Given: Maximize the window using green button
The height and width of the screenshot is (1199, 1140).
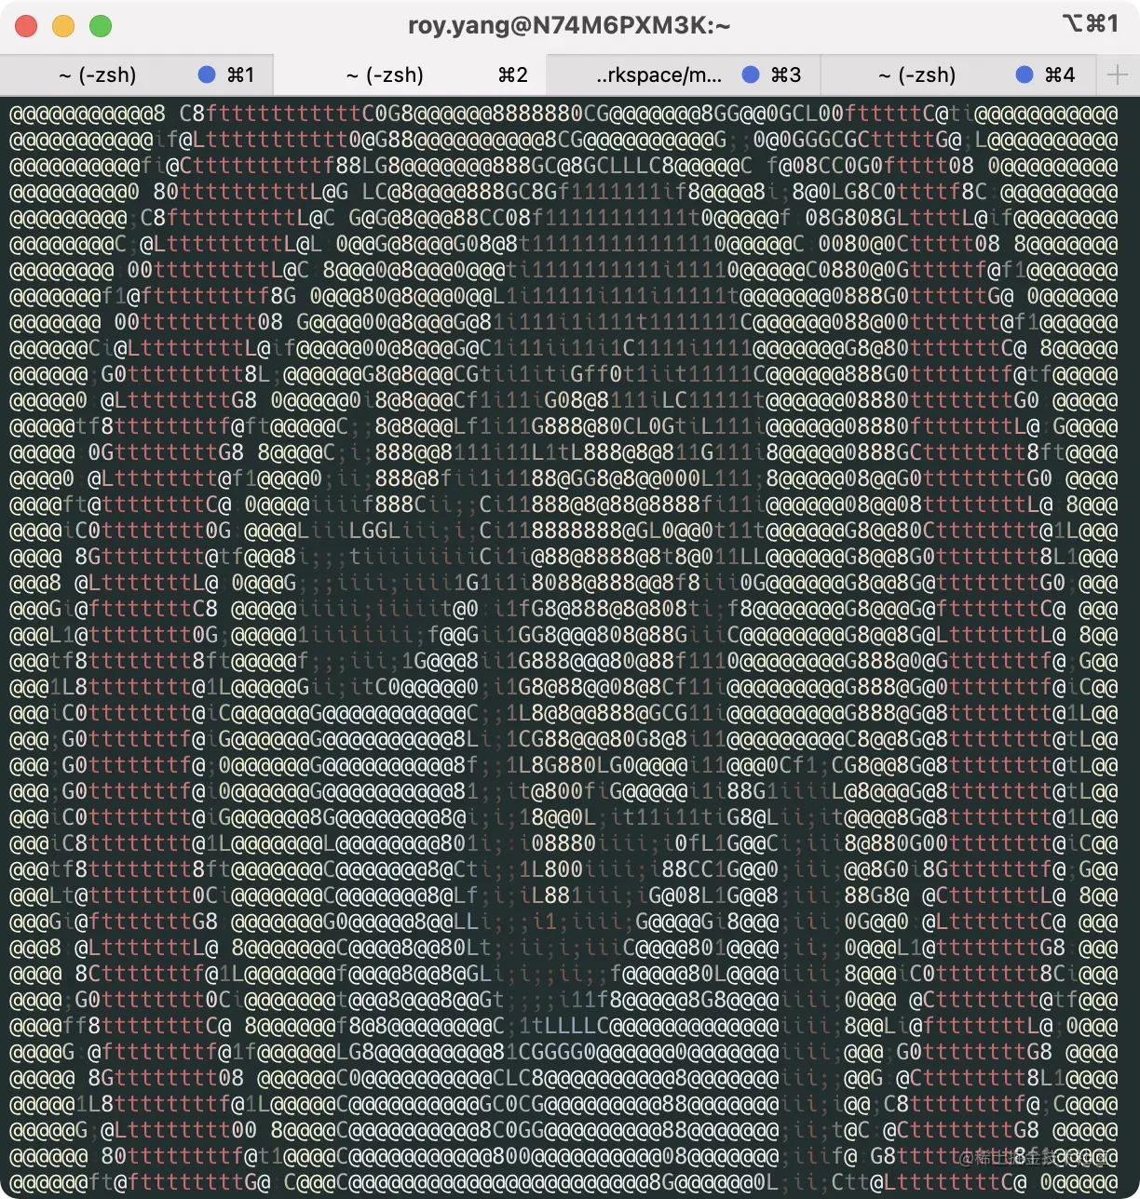Looking at the screenshot, I should tap(101, 26).
